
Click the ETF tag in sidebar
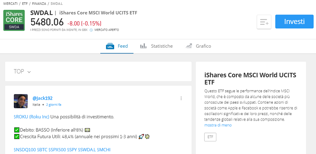(210, 137)
